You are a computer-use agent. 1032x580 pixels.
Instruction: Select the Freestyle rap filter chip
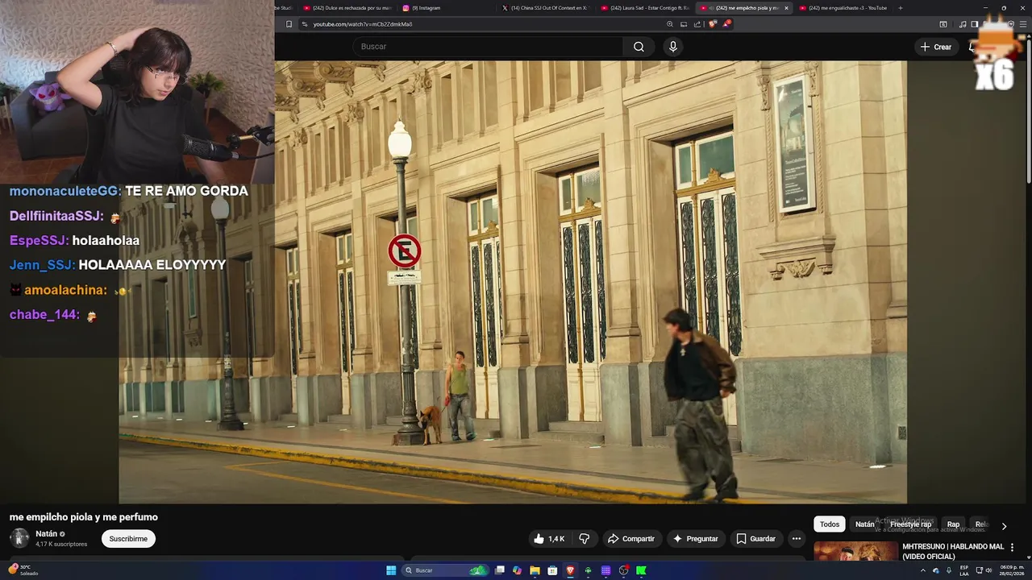(x=910, y=524)
